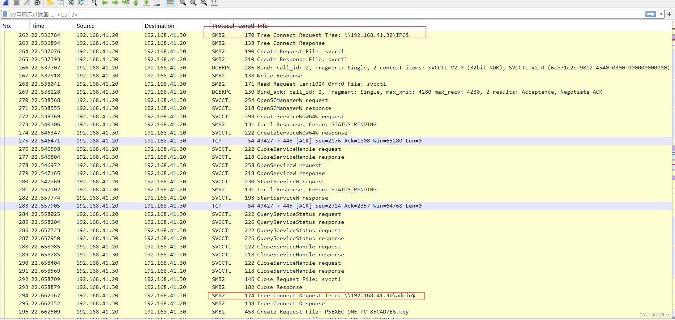Select packet 274 CreateServiceWOW64W response
The width and height of the screenshot is (675, 320).
336,133
